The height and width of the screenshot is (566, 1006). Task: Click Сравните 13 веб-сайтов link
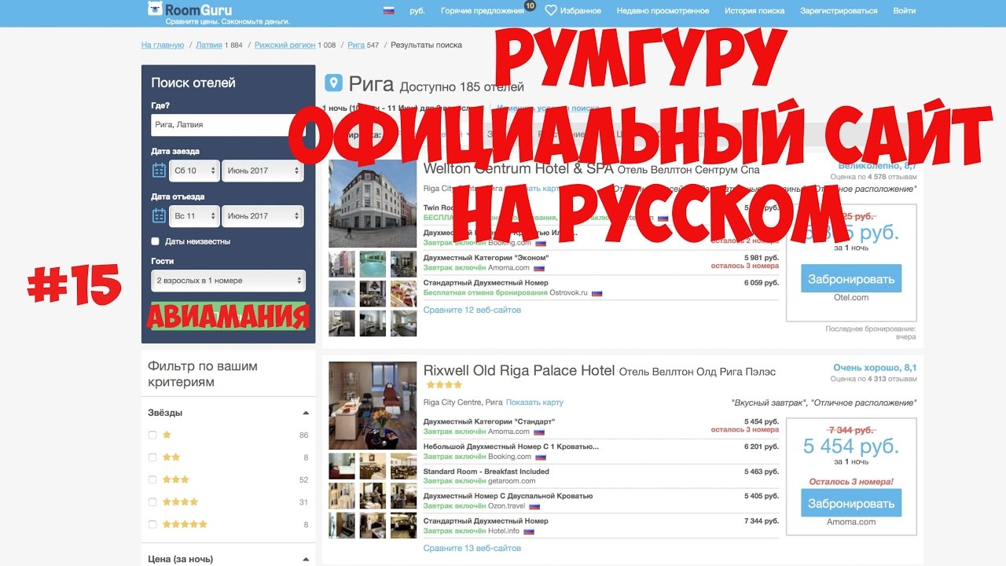click(x=472, y=548)
